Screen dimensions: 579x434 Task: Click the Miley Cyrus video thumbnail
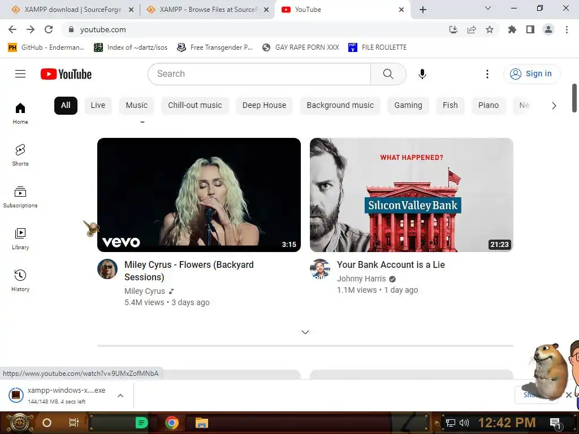[199, 195]
